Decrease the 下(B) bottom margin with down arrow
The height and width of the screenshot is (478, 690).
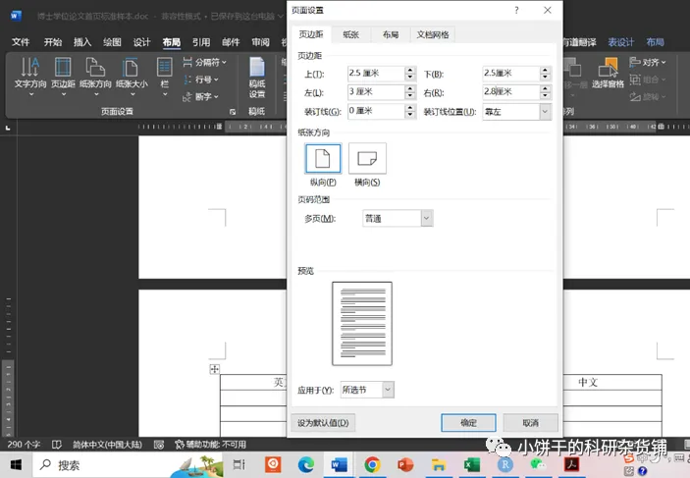pos(545,78)
